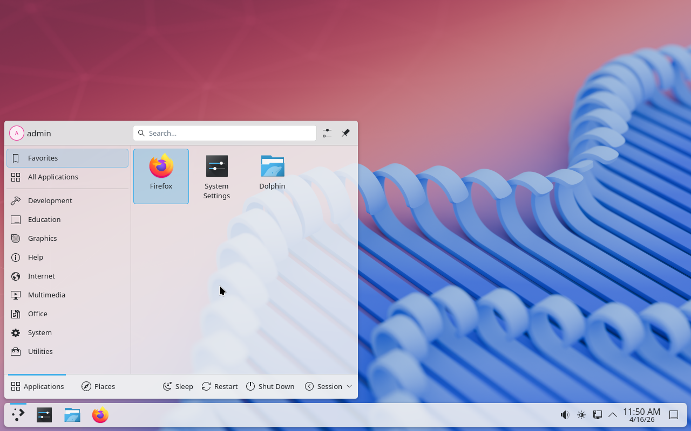
Task: Expand hidden system tray icons
Action: (613, 415)
